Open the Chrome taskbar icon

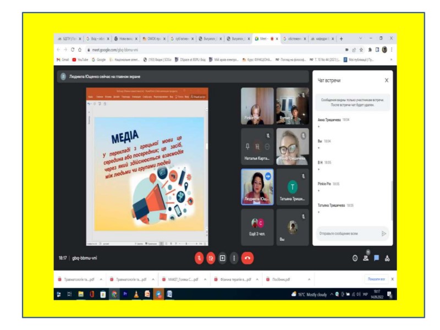click(x=114, y=294)
